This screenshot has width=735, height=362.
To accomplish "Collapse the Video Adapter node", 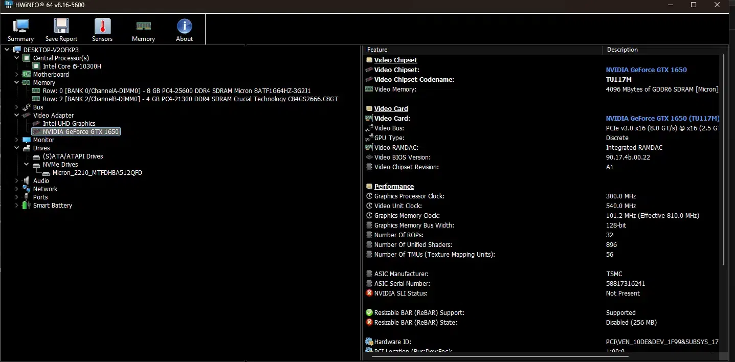I will point(16,116).
